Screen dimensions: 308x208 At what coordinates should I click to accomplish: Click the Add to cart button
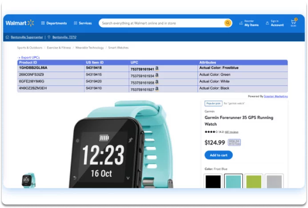click(218, 155)
